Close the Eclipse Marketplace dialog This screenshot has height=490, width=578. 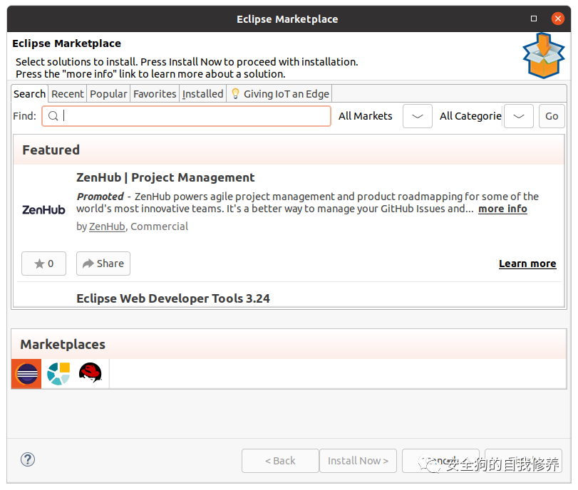[558, 19]
